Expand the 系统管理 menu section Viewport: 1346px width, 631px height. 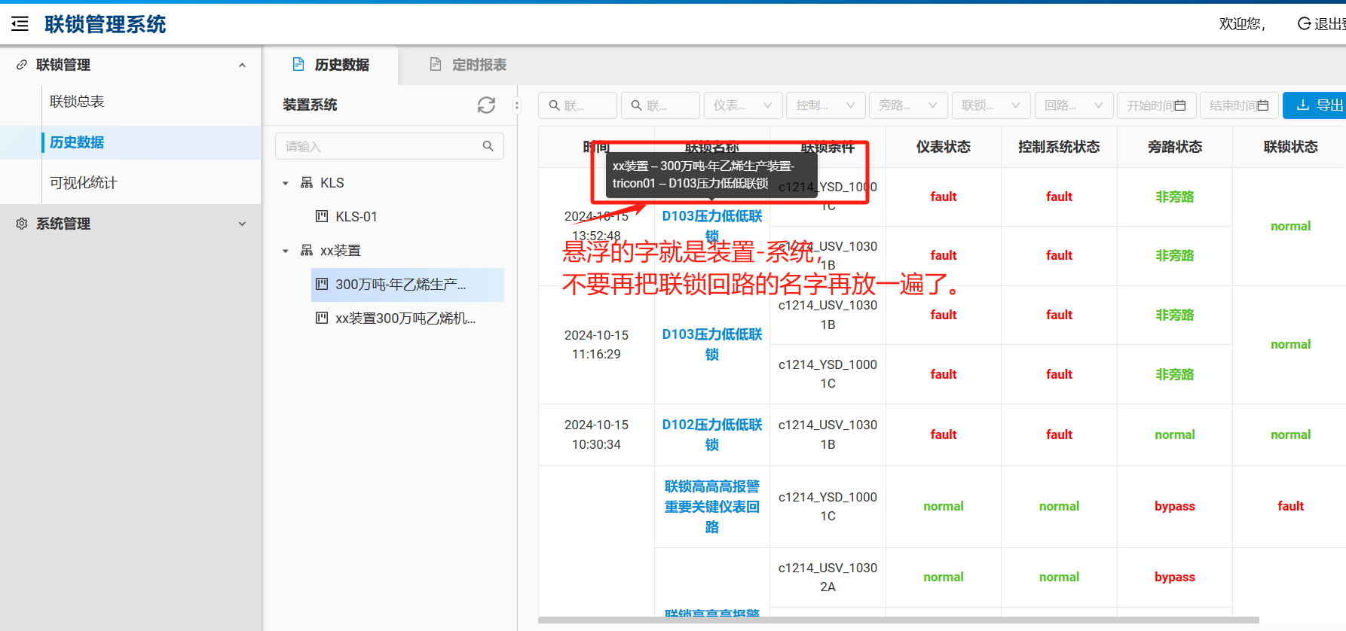click(242, 224)
